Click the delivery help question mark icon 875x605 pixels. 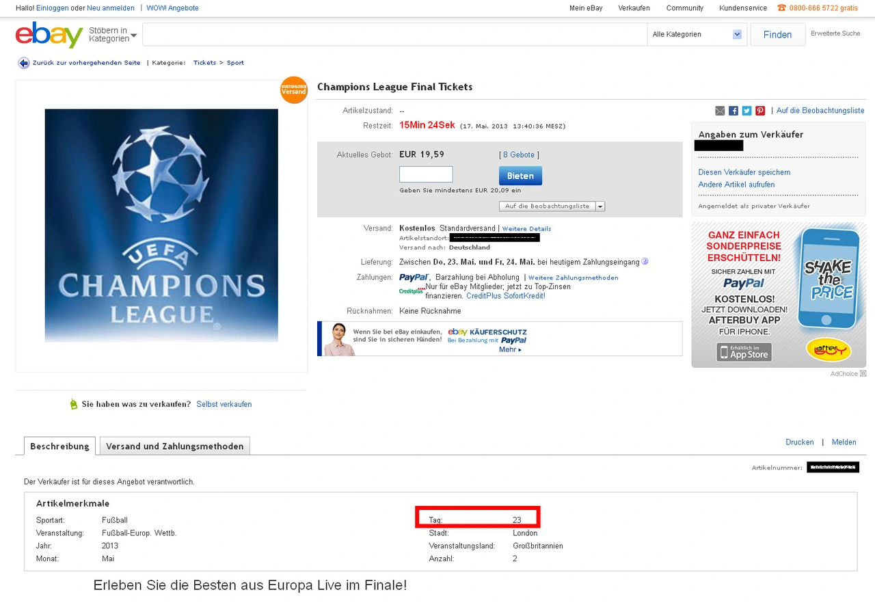point(645,261)
